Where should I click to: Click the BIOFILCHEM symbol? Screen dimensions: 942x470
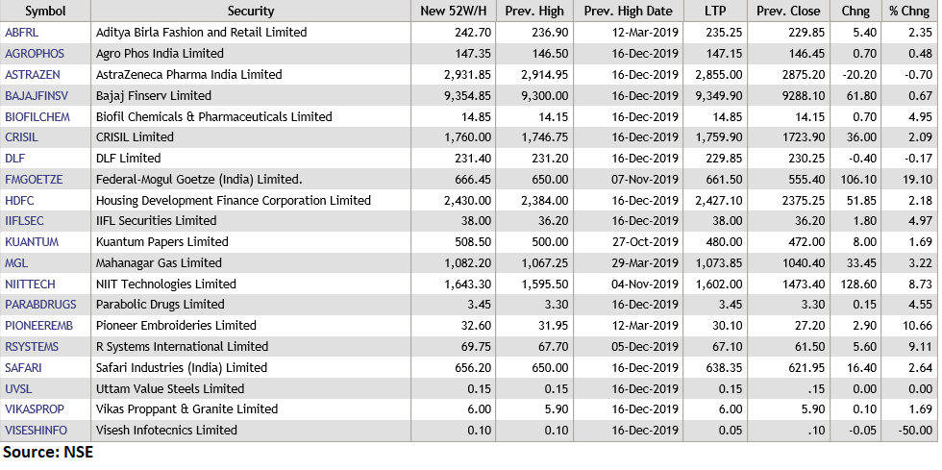(x=37, y=117)
